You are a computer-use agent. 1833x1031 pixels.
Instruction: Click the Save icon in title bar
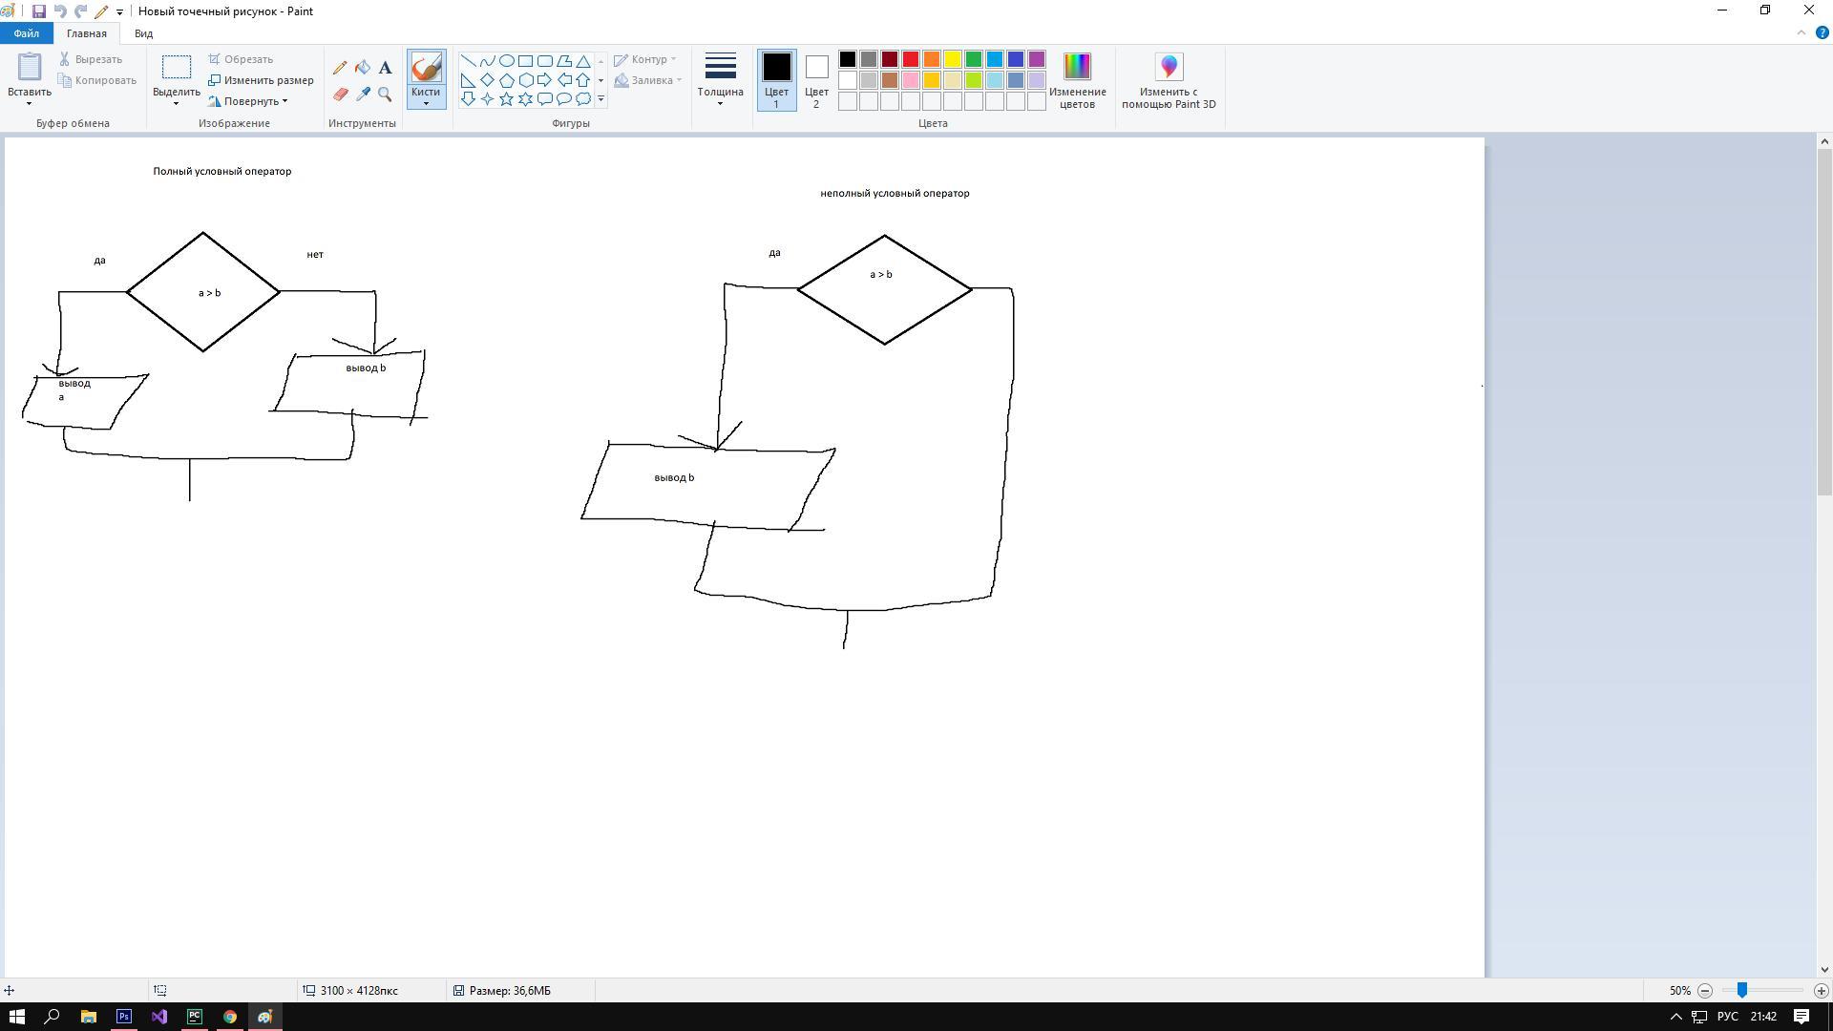point(38,11)
